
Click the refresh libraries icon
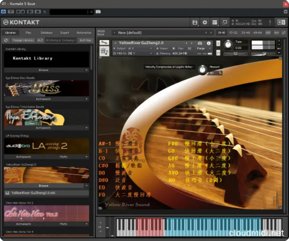(6, 40)
